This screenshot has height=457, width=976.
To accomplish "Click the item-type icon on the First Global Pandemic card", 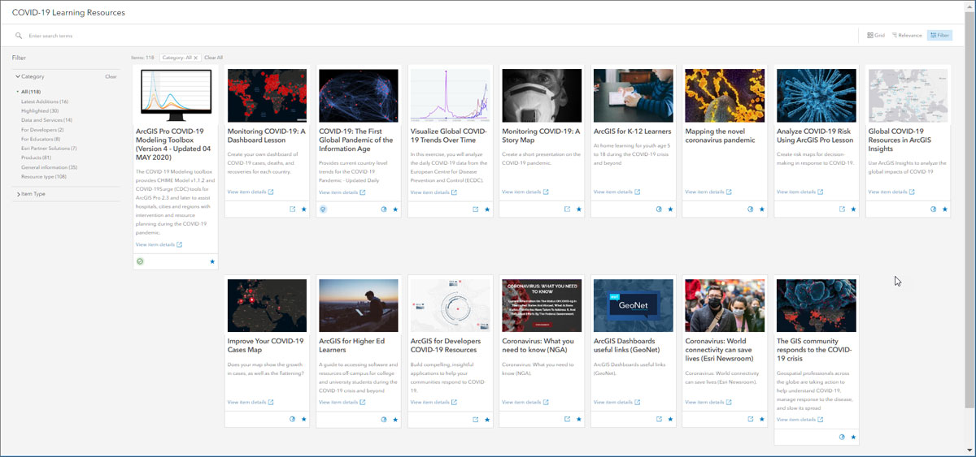I will coord(384,209).
